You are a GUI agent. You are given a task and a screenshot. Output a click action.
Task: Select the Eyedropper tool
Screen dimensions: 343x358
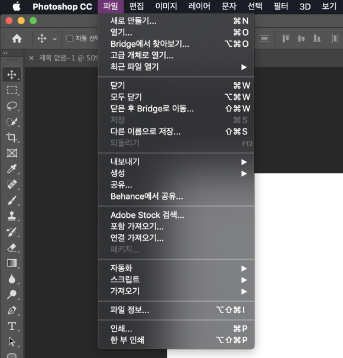coord(12,169)
